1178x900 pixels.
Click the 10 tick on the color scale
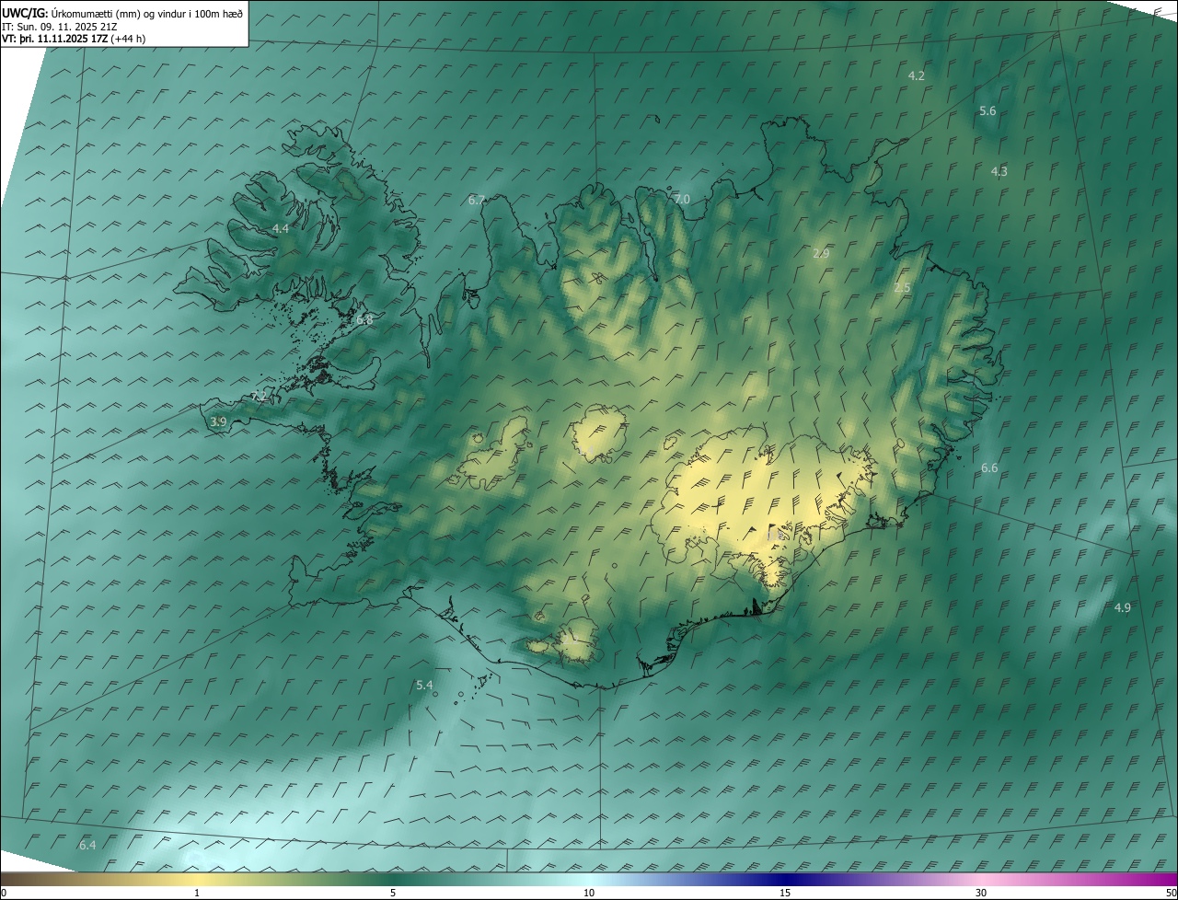click(x=589, y=894)
